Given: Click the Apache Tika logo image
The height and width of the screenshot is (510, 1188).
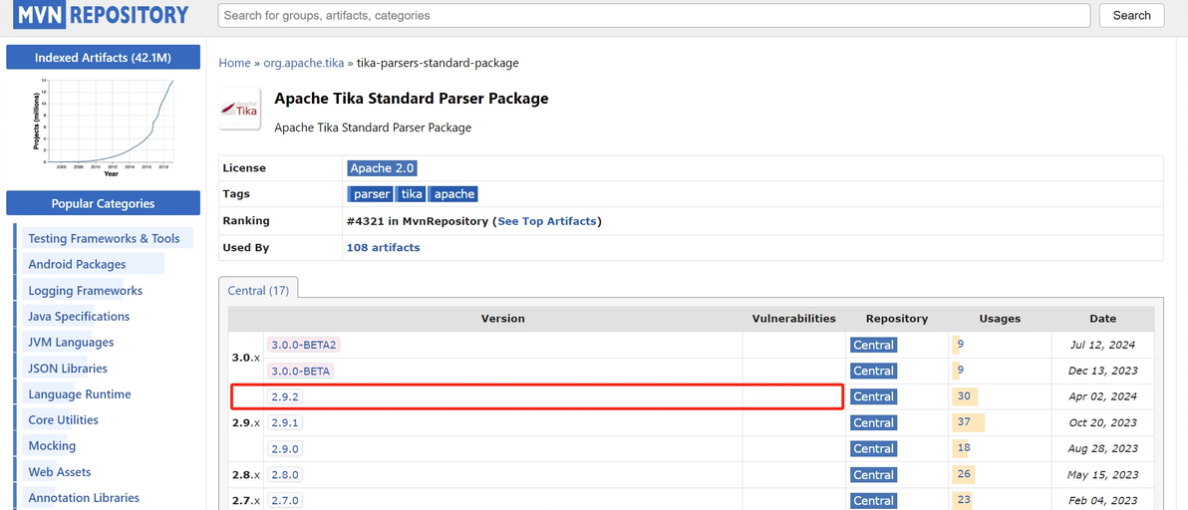Looking at the screenshot, I should coord(239,109).
